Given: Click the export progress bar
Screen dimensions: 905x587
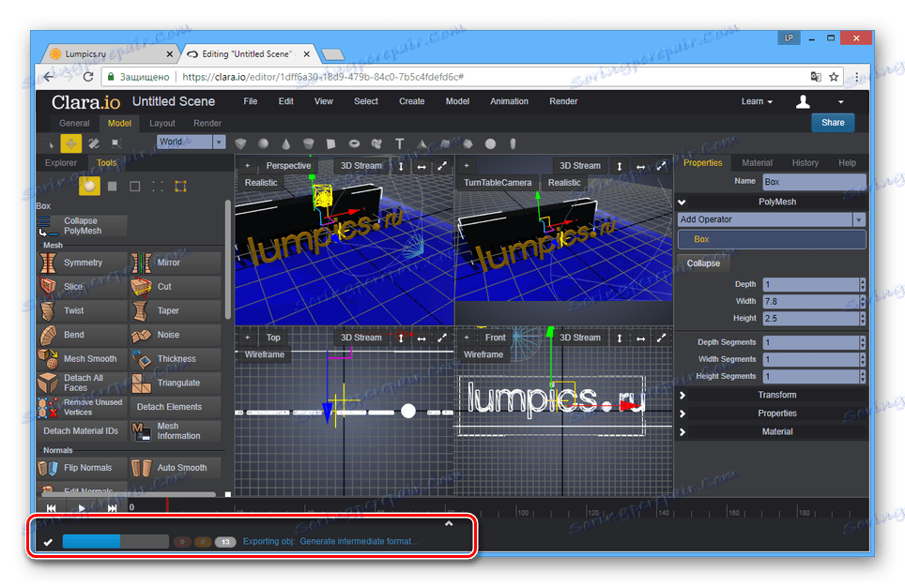Looking at the screenshot, I should tap(115, 541).
